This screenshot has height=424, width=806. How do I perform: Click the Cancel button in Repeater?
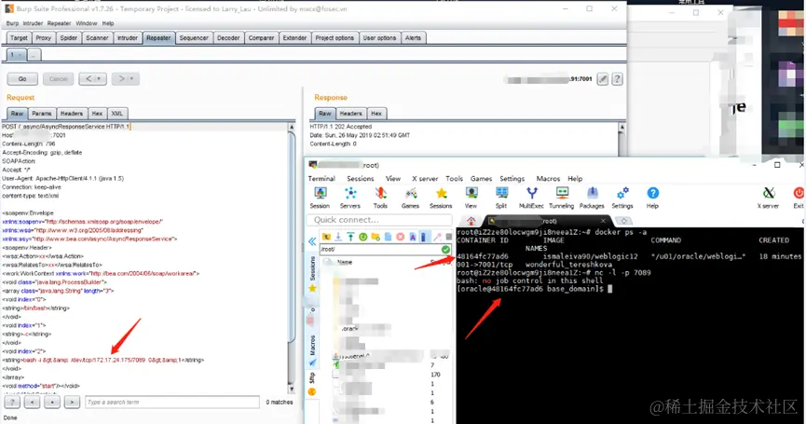[x=58, y=78]
